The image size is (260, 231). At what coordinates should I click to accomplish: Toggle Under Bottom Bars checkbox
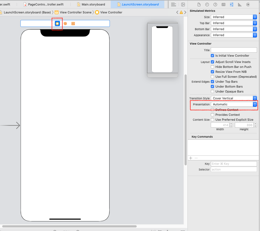212,86
